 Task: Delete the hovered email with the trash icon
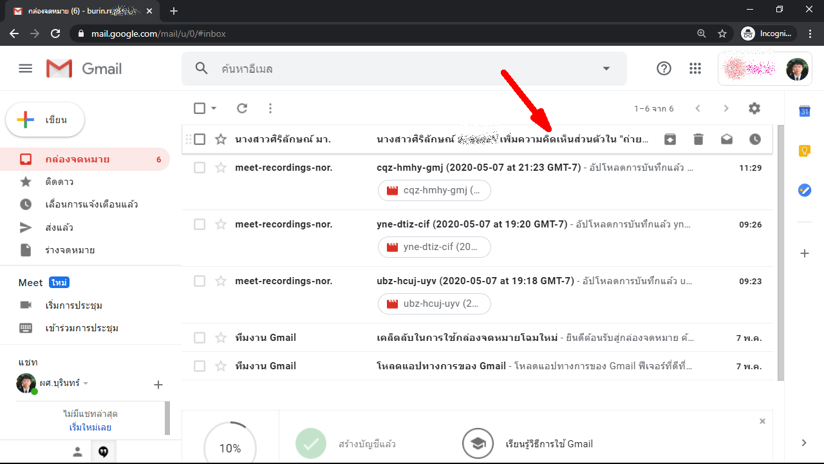[x=698, y=139]
